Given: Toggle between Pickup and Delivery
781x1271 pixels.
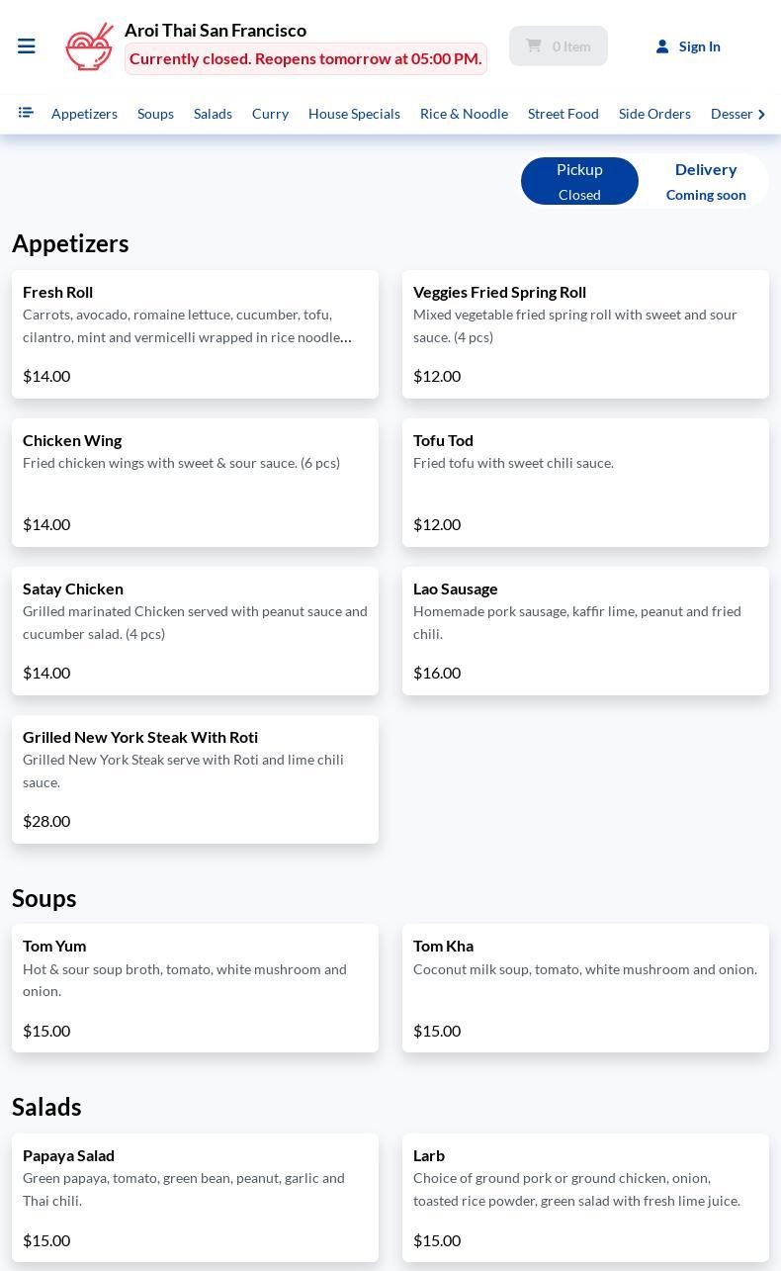Looking at the screenshot, I should [x=643, y=181].
